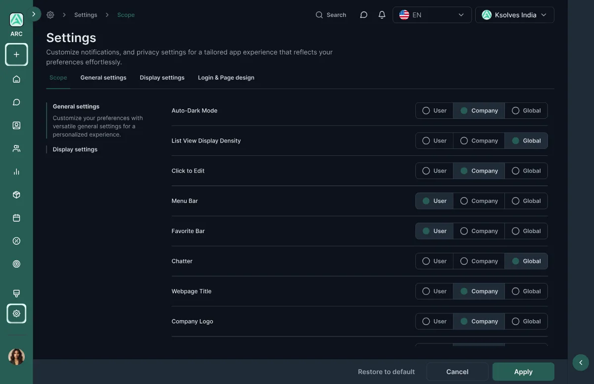Viewport: 594px width, 384px height.
Task: Switch to the Scope tab
Action: coord(58,78)
